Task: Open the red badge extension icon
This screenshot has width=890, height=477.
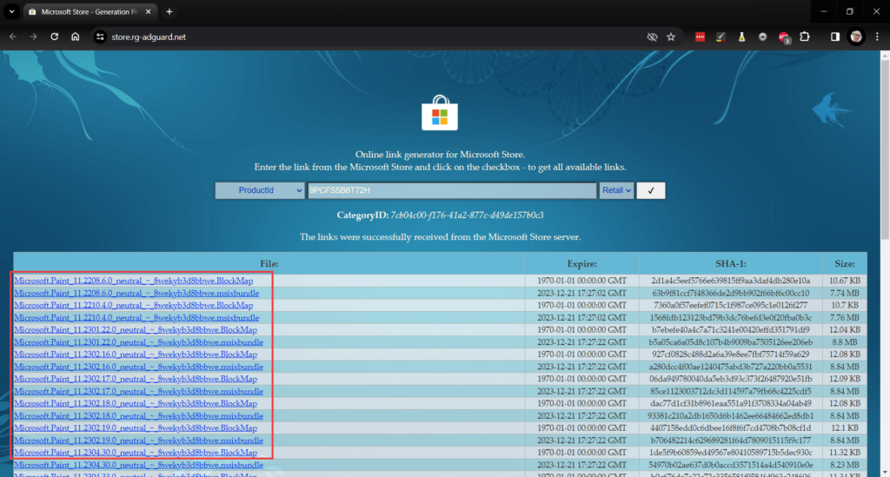Action: (784, 37)
